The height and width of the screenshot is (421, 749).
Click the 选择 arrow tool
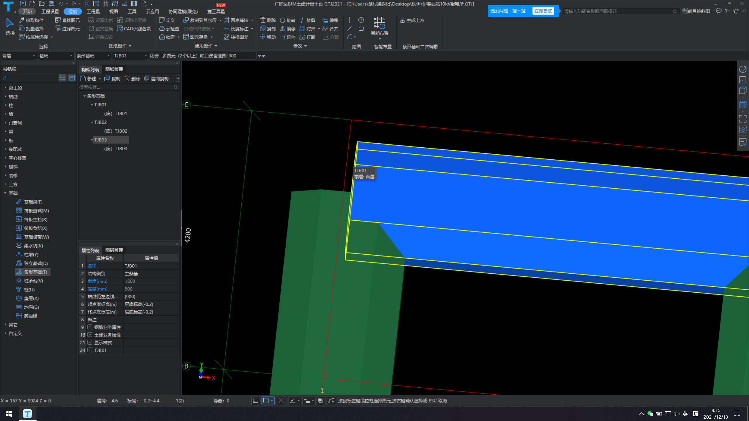coord(10,27)
